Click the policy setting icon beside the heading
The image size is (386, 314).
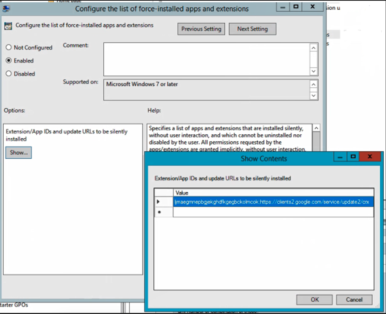pyautogui.click(x=8, y=26)
